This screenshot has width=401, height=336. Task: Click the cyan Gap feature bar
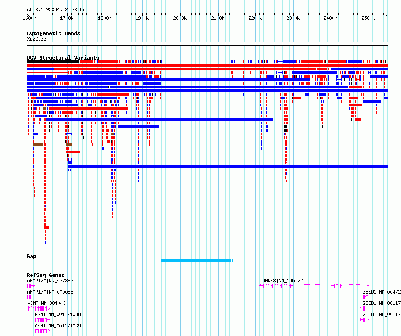coord(196,261)
